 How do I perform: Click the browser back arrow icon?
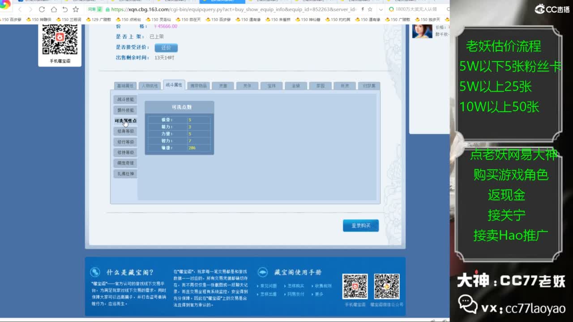20,9
